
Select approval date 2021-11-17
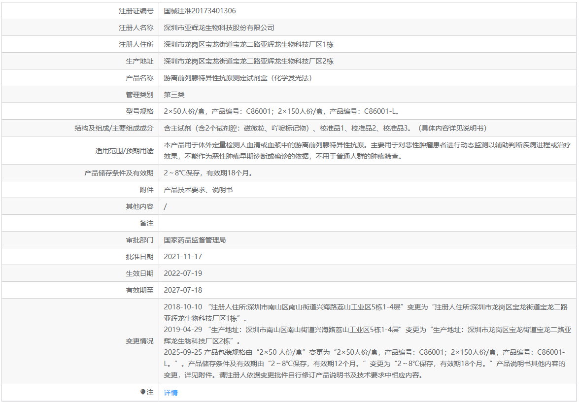tap(183, 257)
